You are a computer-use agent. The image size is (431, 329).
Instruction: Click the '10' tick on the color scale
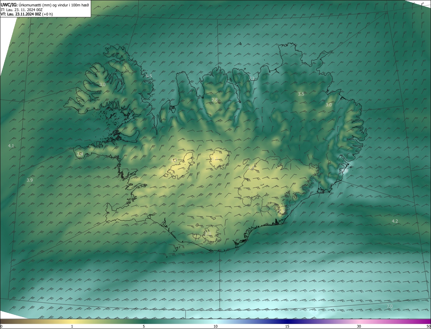coord(215,327)
